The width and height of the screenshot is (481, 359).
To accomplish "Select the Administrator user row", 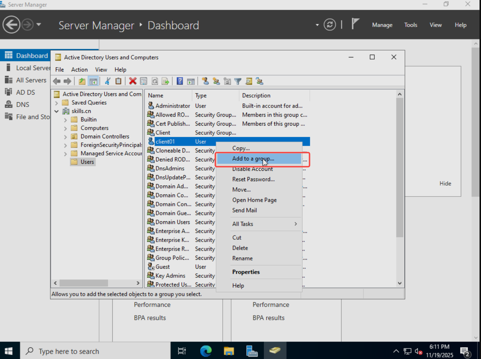I will pyautogui.click(x=228, y=106).
